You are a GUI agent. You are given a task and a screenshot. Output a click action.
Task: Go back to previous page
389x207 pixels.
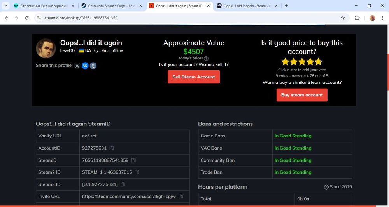tap(7, 18)
